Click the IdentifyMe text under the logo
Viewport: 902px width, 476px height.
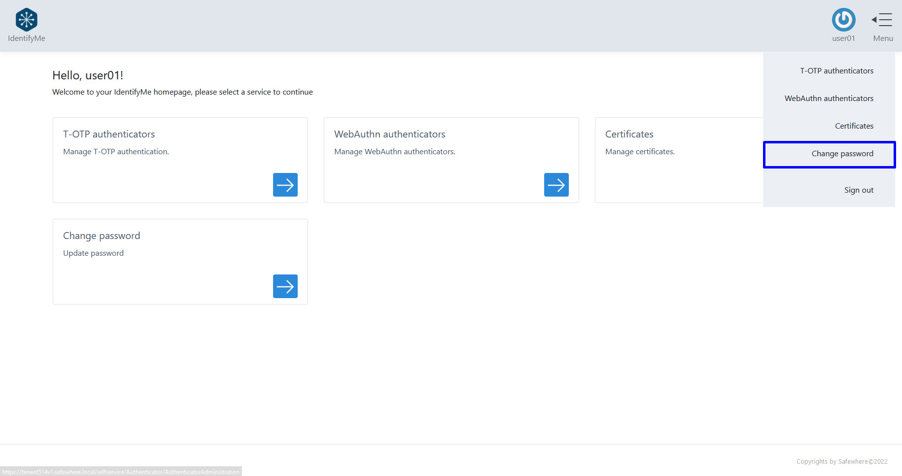(x=27, y=38)
